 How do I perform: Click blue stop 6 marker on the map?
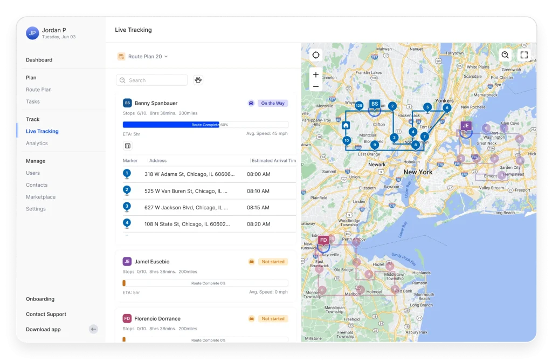[447, 108]
